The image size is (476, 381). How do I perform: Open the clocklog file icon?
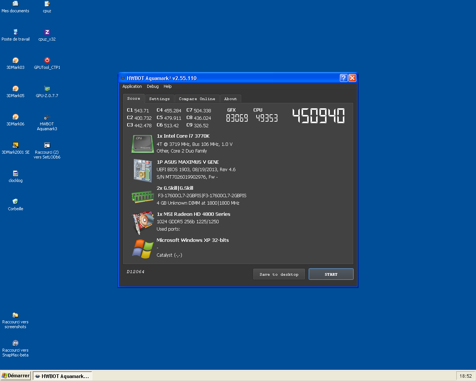click(15, 176)
